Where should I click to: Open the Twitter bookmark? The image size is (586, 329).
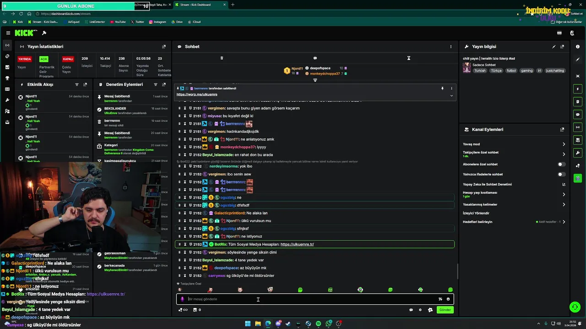pos(137,22)
